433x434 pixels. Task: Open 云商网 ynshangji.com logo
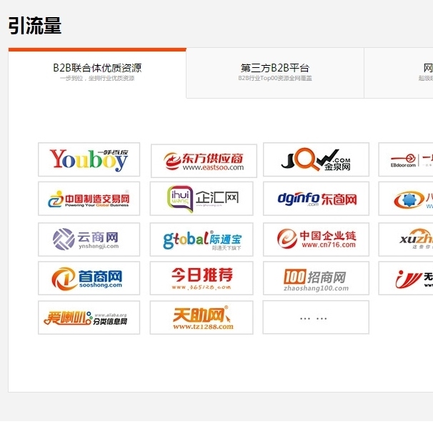[89, 240]
